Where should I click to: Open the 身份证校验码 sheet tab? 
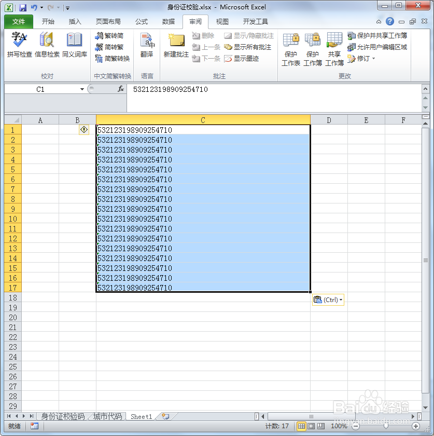coord(63,416)
